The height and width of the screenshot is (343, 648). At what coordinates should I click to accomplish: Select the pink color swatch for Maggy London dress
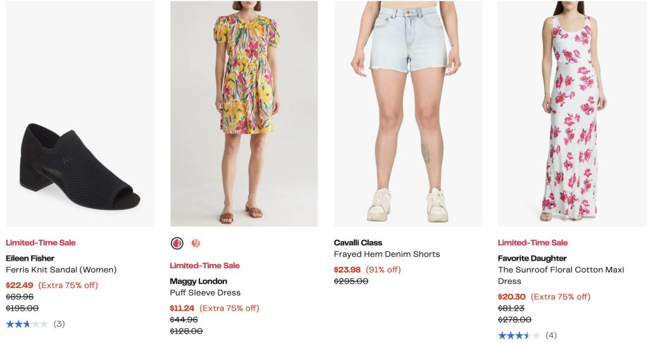[177, 243]
